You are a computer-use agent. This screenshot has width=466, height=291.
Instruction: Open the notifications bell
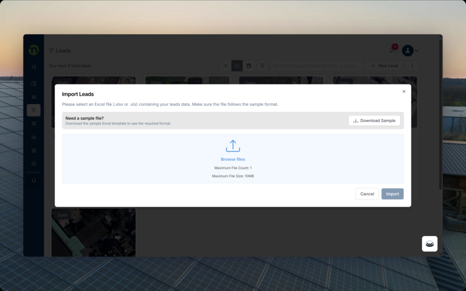click(x=391, y=50)
